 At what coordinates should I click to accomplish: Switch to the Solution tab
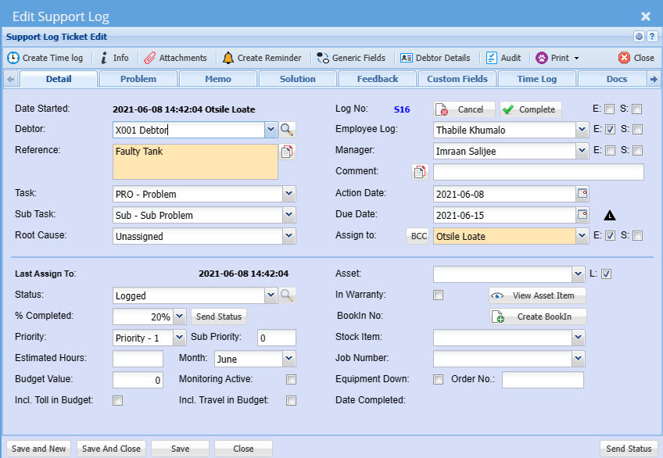[298, 79]
